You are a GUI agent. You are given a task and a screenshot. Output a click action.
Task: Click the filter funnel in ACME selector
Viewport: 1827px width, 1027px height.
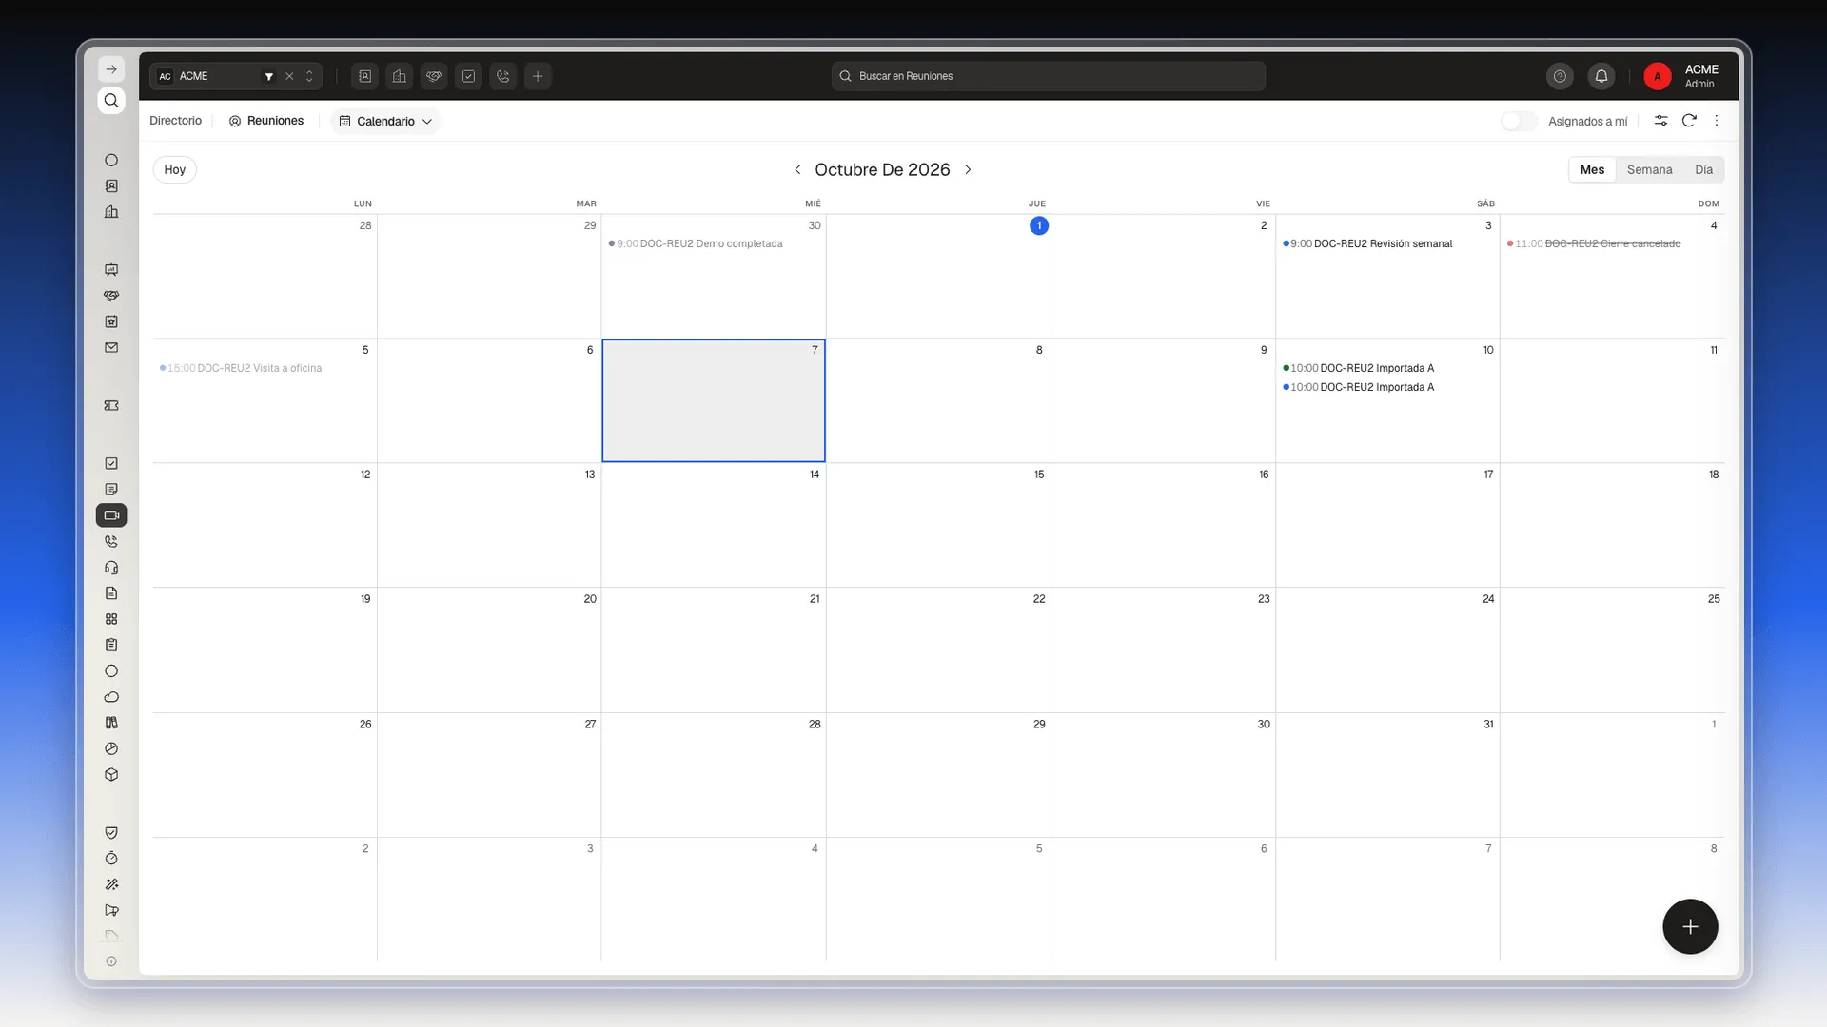tap(269, 76)
